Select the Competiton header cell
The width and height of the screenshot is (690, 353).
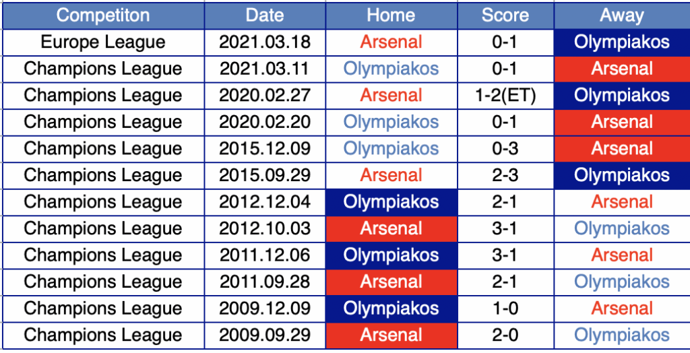pos(103,16)
